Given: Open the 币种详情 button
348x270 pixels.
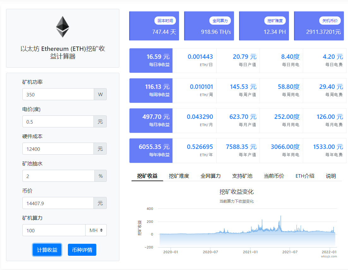Looking at the screenshot, I should pos(82,250).
